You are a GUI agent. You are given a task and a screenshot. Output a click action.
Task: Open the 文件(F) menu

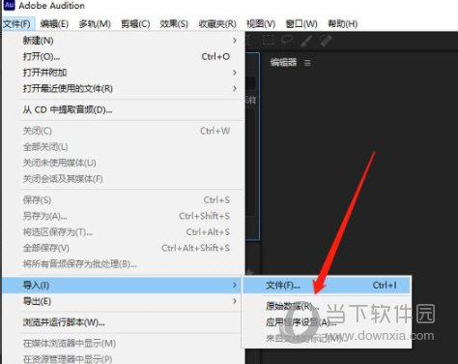pos(16,24)
